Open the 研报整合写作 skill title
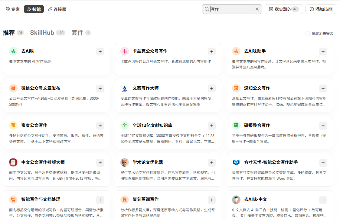The width and height of the screenshot is (340, 220). pos(257,125)
